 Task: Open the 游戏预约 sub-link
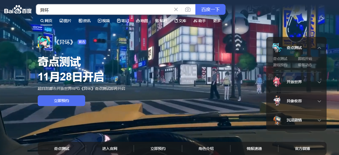(x=280, y=65)
